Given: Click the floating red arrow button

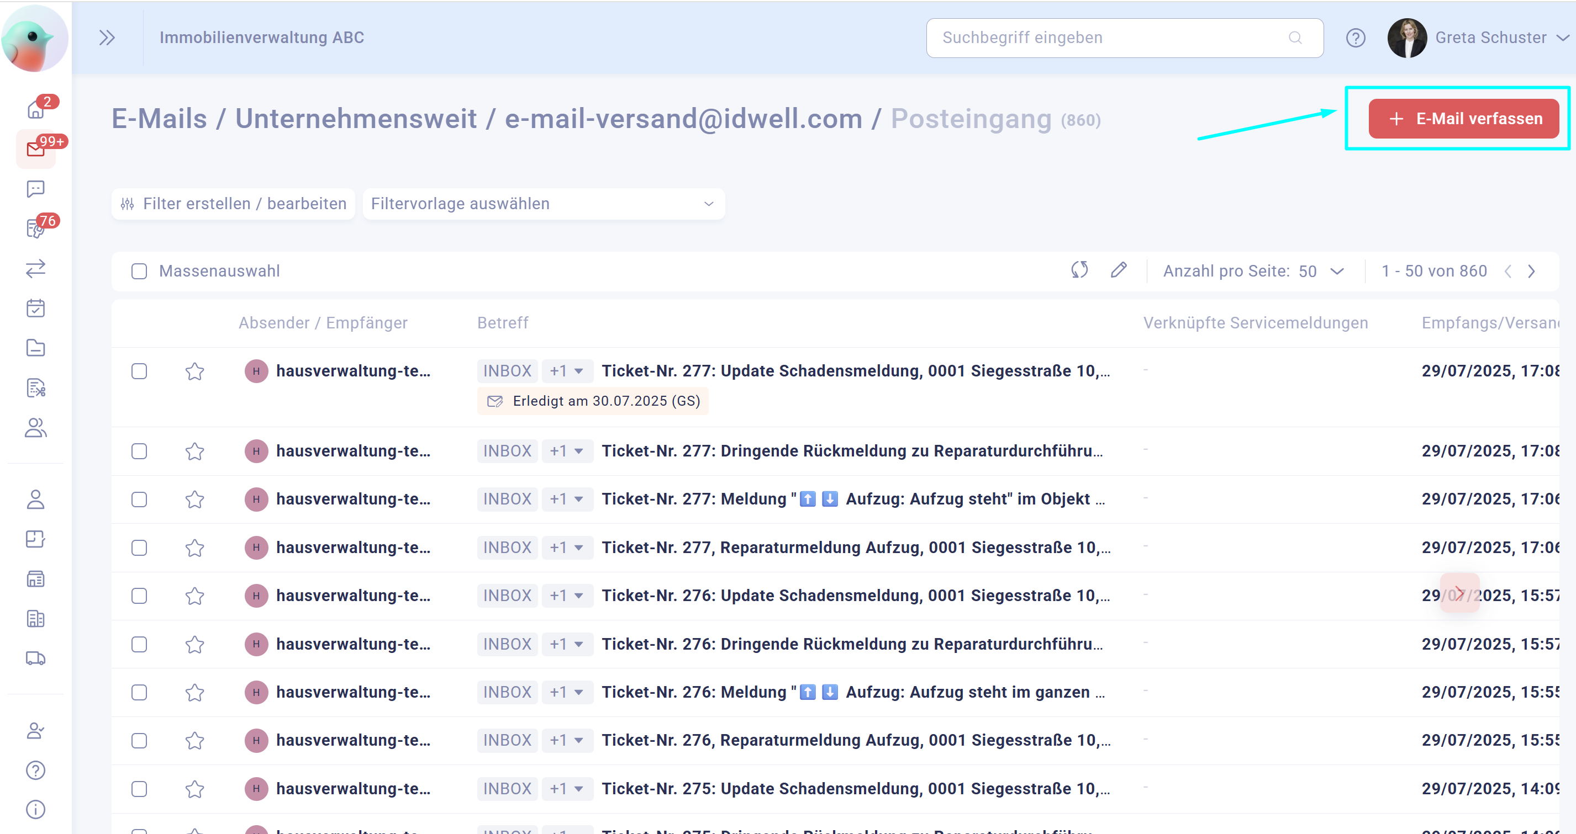Looking at the screenshot, I should 1460,592.
